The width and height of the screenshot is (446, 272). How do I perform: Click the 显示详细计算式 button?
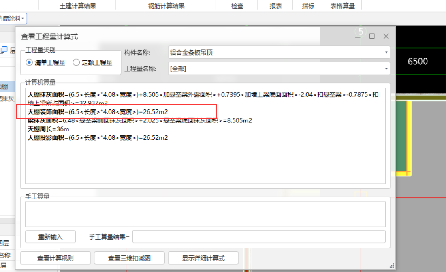click(x=203, y=258)
